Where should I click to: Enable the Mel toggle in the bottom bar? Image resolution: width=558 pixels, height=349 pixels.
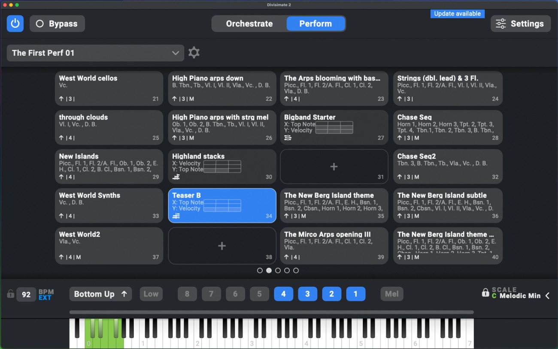(391, 294)
